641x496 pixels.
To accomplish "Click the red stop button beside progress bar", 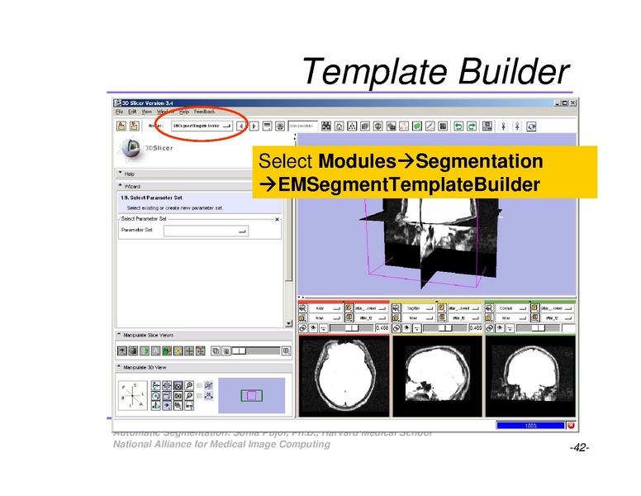I will tap(572, 425).
